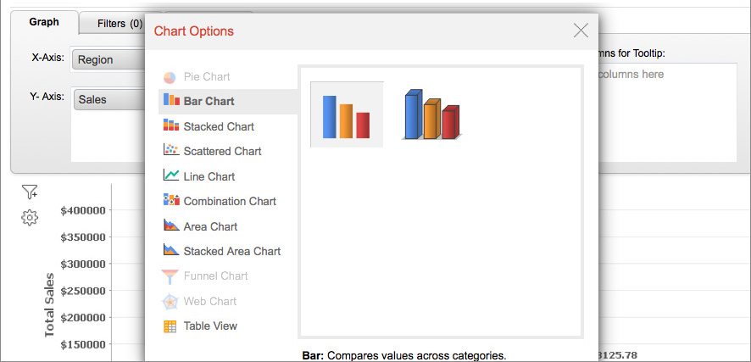Viewport: 751px width, 362px height.
Task: Choose the flat 2D bar chart thumbnail
Action: coord(347,114)
